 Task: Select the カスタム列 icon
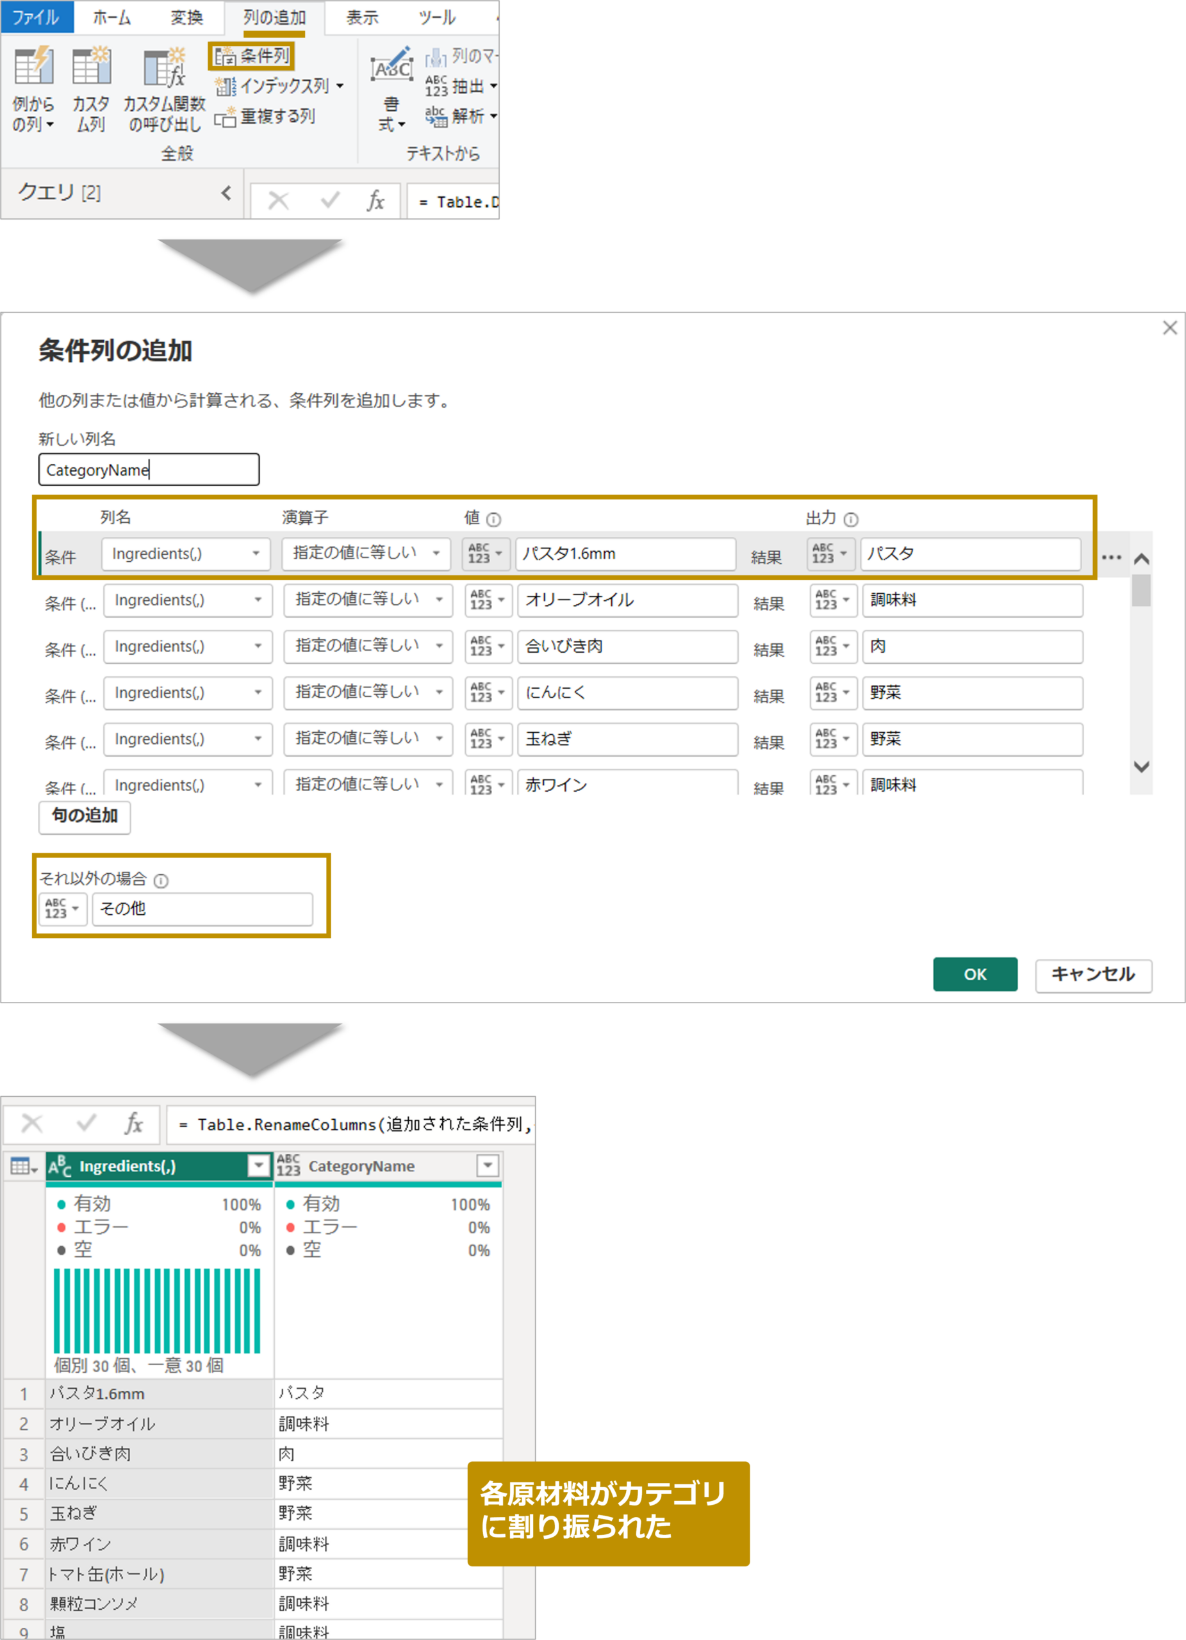click(x=91, y=67)
